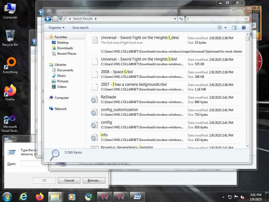Open the Windows Start button
Image resolution: width=269 pixels, height=202 pixels.
7,197
